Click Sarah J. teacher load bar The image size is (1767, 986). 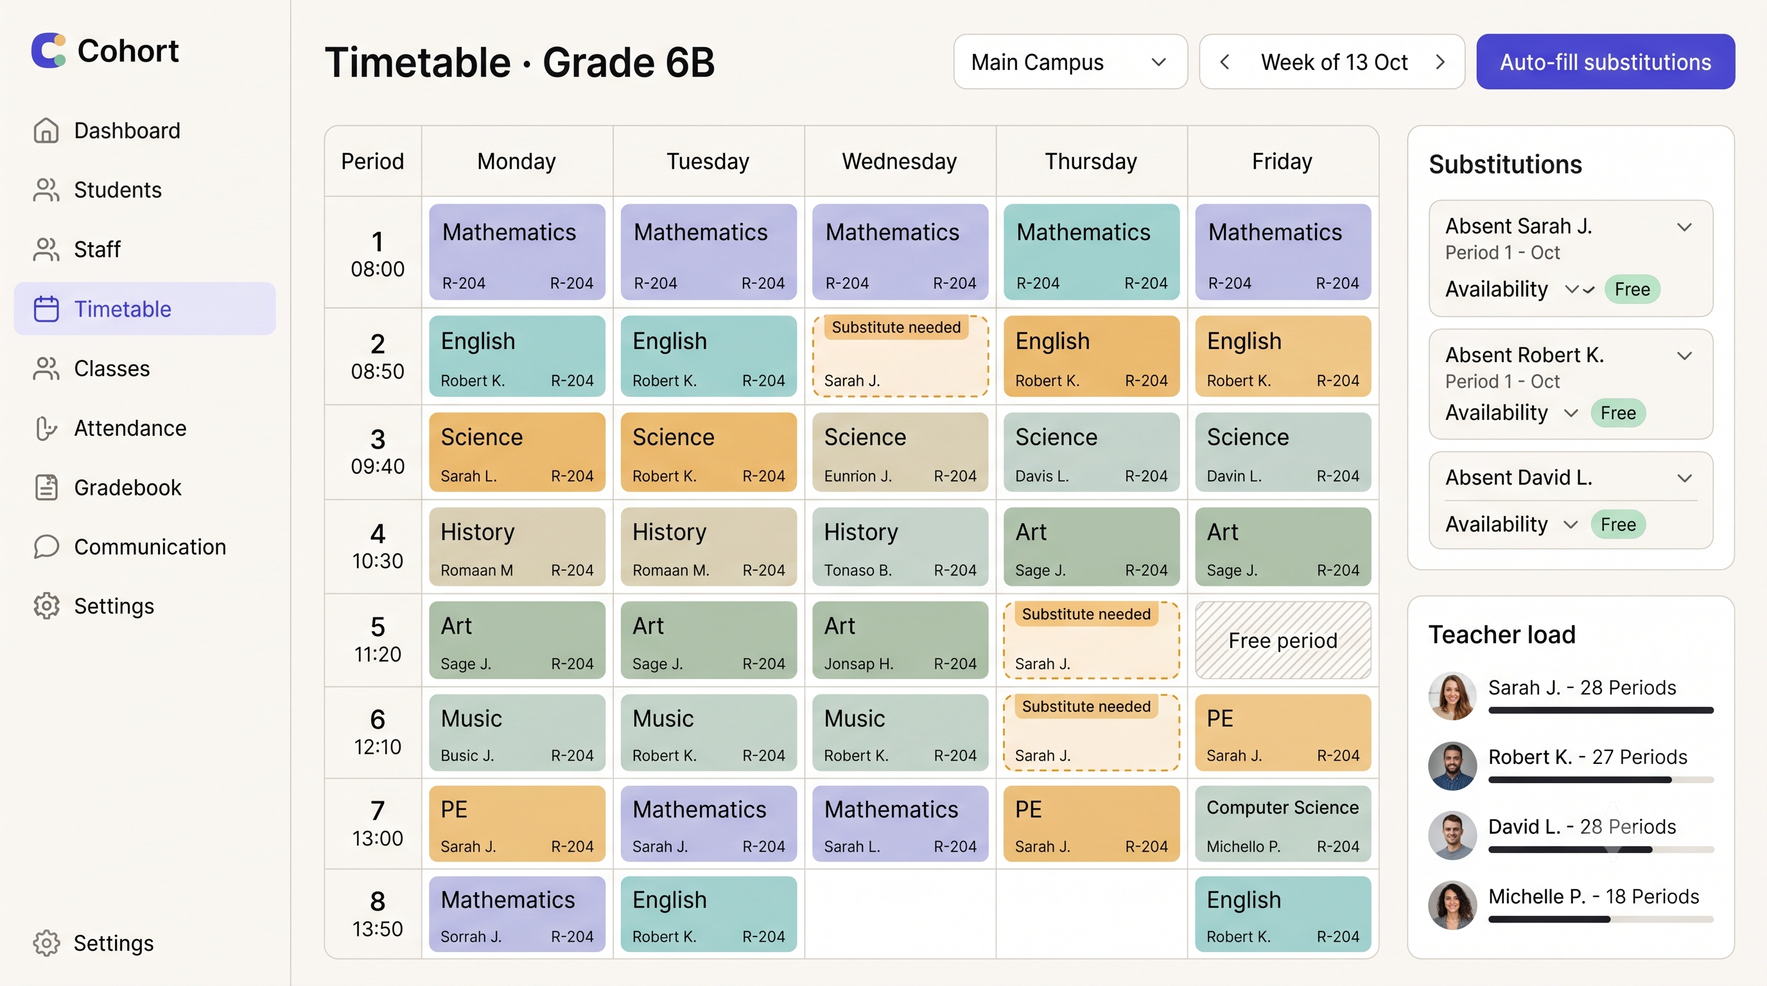click(x=1601, y=711)
